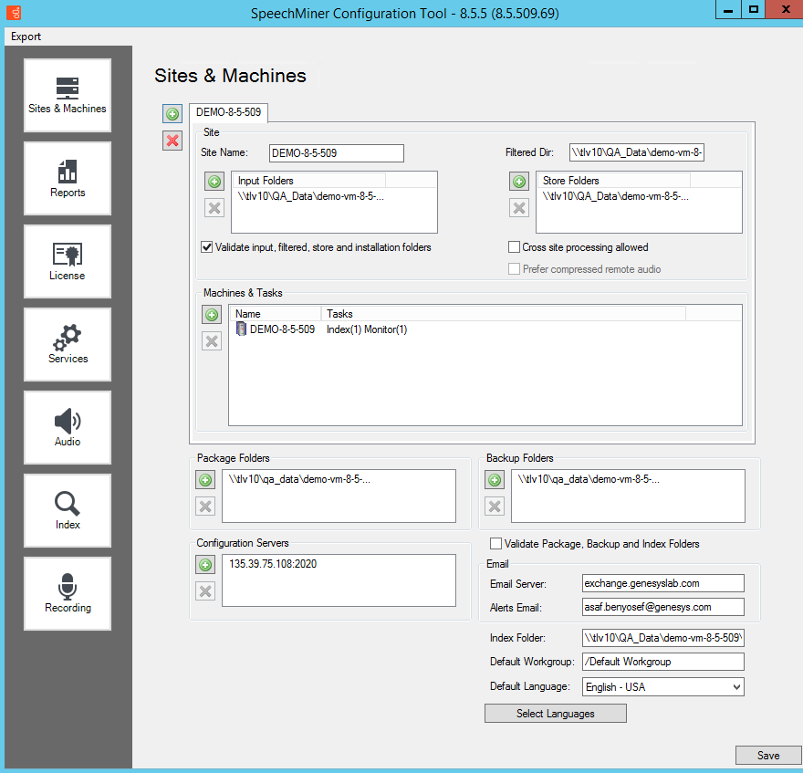Delete the site with red X

tap(172, 141)
